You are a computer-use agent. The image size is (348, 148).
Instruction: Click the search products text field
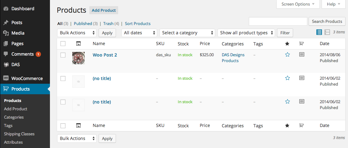278,21
